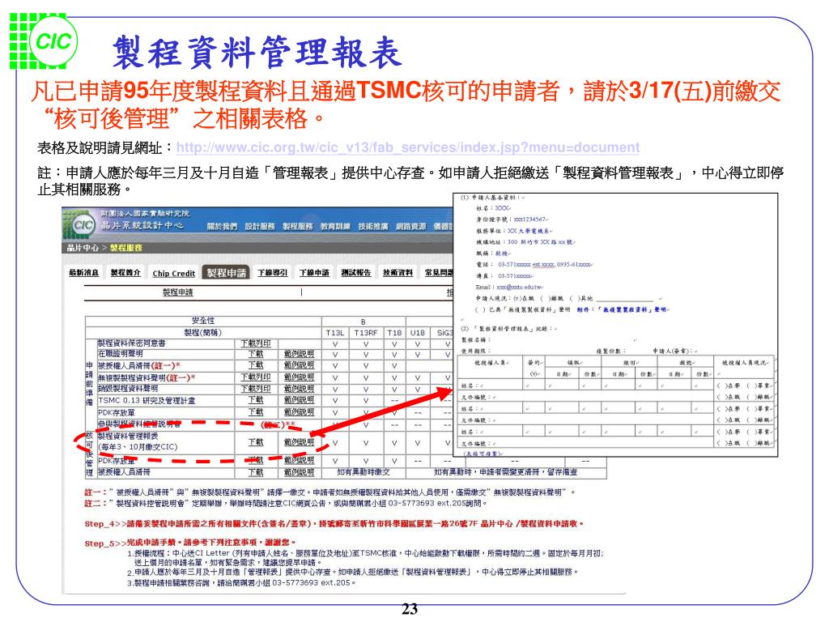Click the page number 23
Viewport: 829px width, 622px height.
410,609
